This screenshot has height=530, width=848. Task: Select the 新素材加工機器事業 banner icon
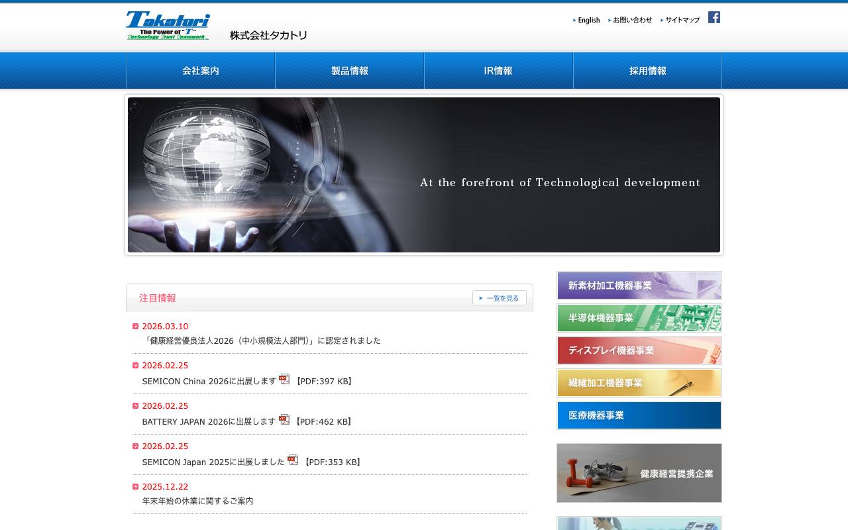point(639,286)
